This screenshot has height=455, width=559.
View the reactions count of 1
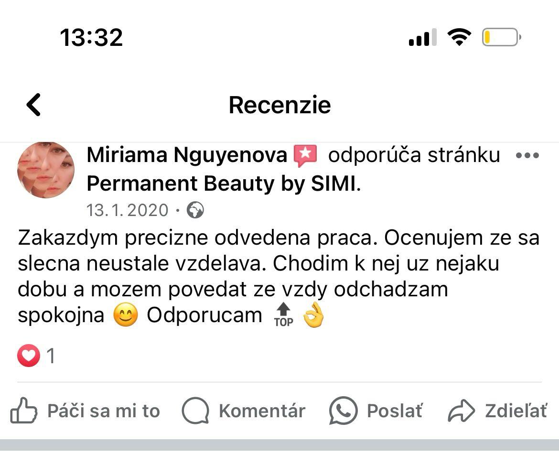[51, 356]
